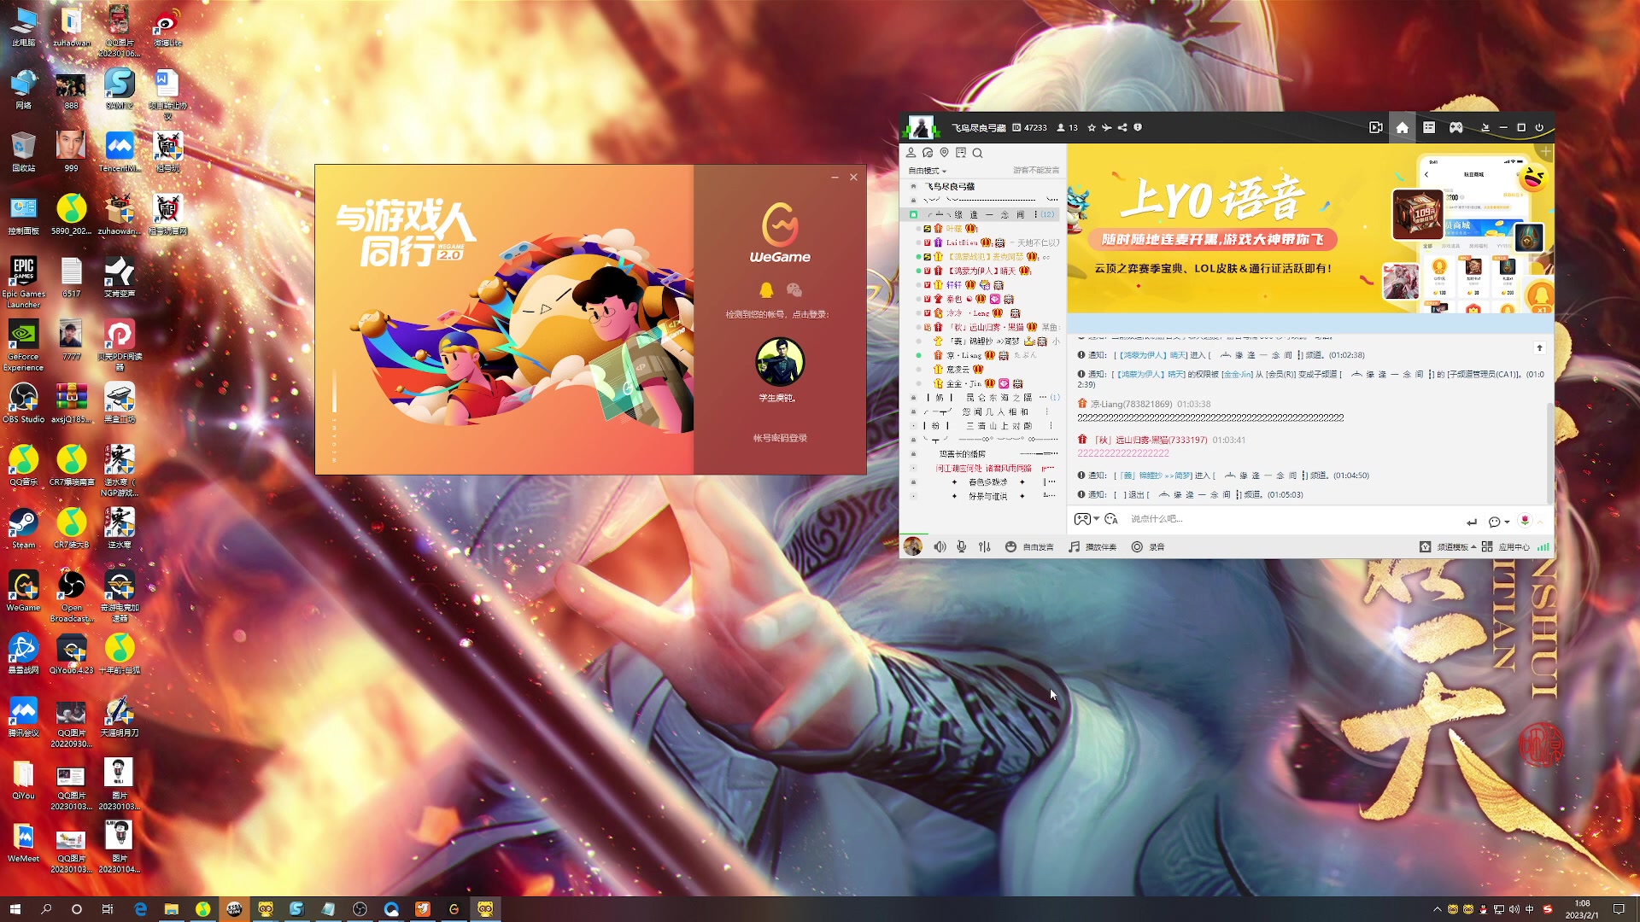Click the share icon in channel header
The height and width of the screenshot is (922, 1640).
1122,127
